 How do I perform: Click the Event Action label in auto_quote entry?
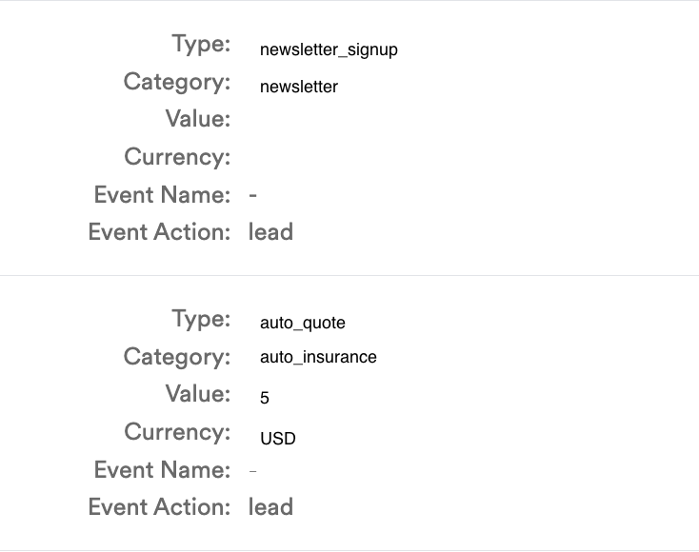pyautogui.click(x=160, y=507)
